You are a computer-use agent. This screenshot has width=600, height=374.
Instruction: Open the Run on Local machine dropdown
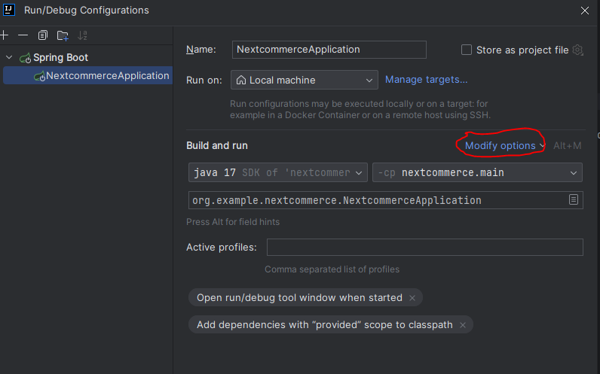click(x=305, y=80)
